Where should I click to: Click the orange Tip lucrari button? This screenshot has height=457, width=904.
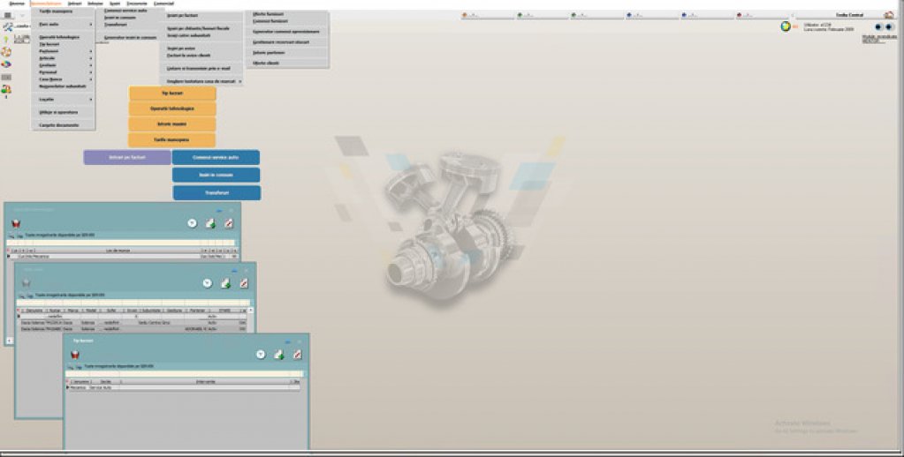tap(172, 94)
